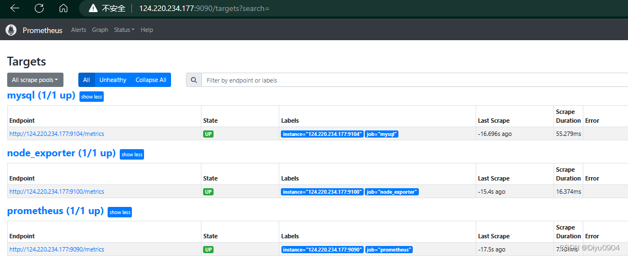
Task: Click the instance="124.220.234.177:9100" label
Action: pyautogui.click(x=322, y=192)
